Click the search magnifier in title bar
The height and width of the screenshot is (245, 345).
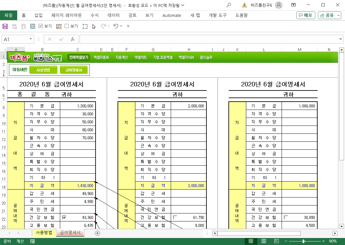click(x=229, y=5)
